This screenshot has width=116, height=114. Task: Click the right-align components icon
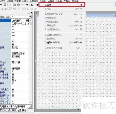pyautogui.click(x=6, y=9)
